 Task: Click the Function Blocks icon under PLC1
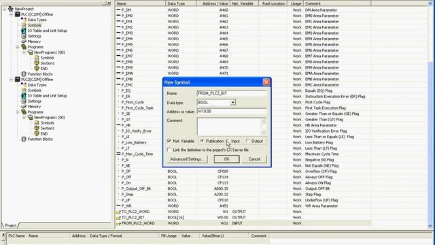(24, 74)
